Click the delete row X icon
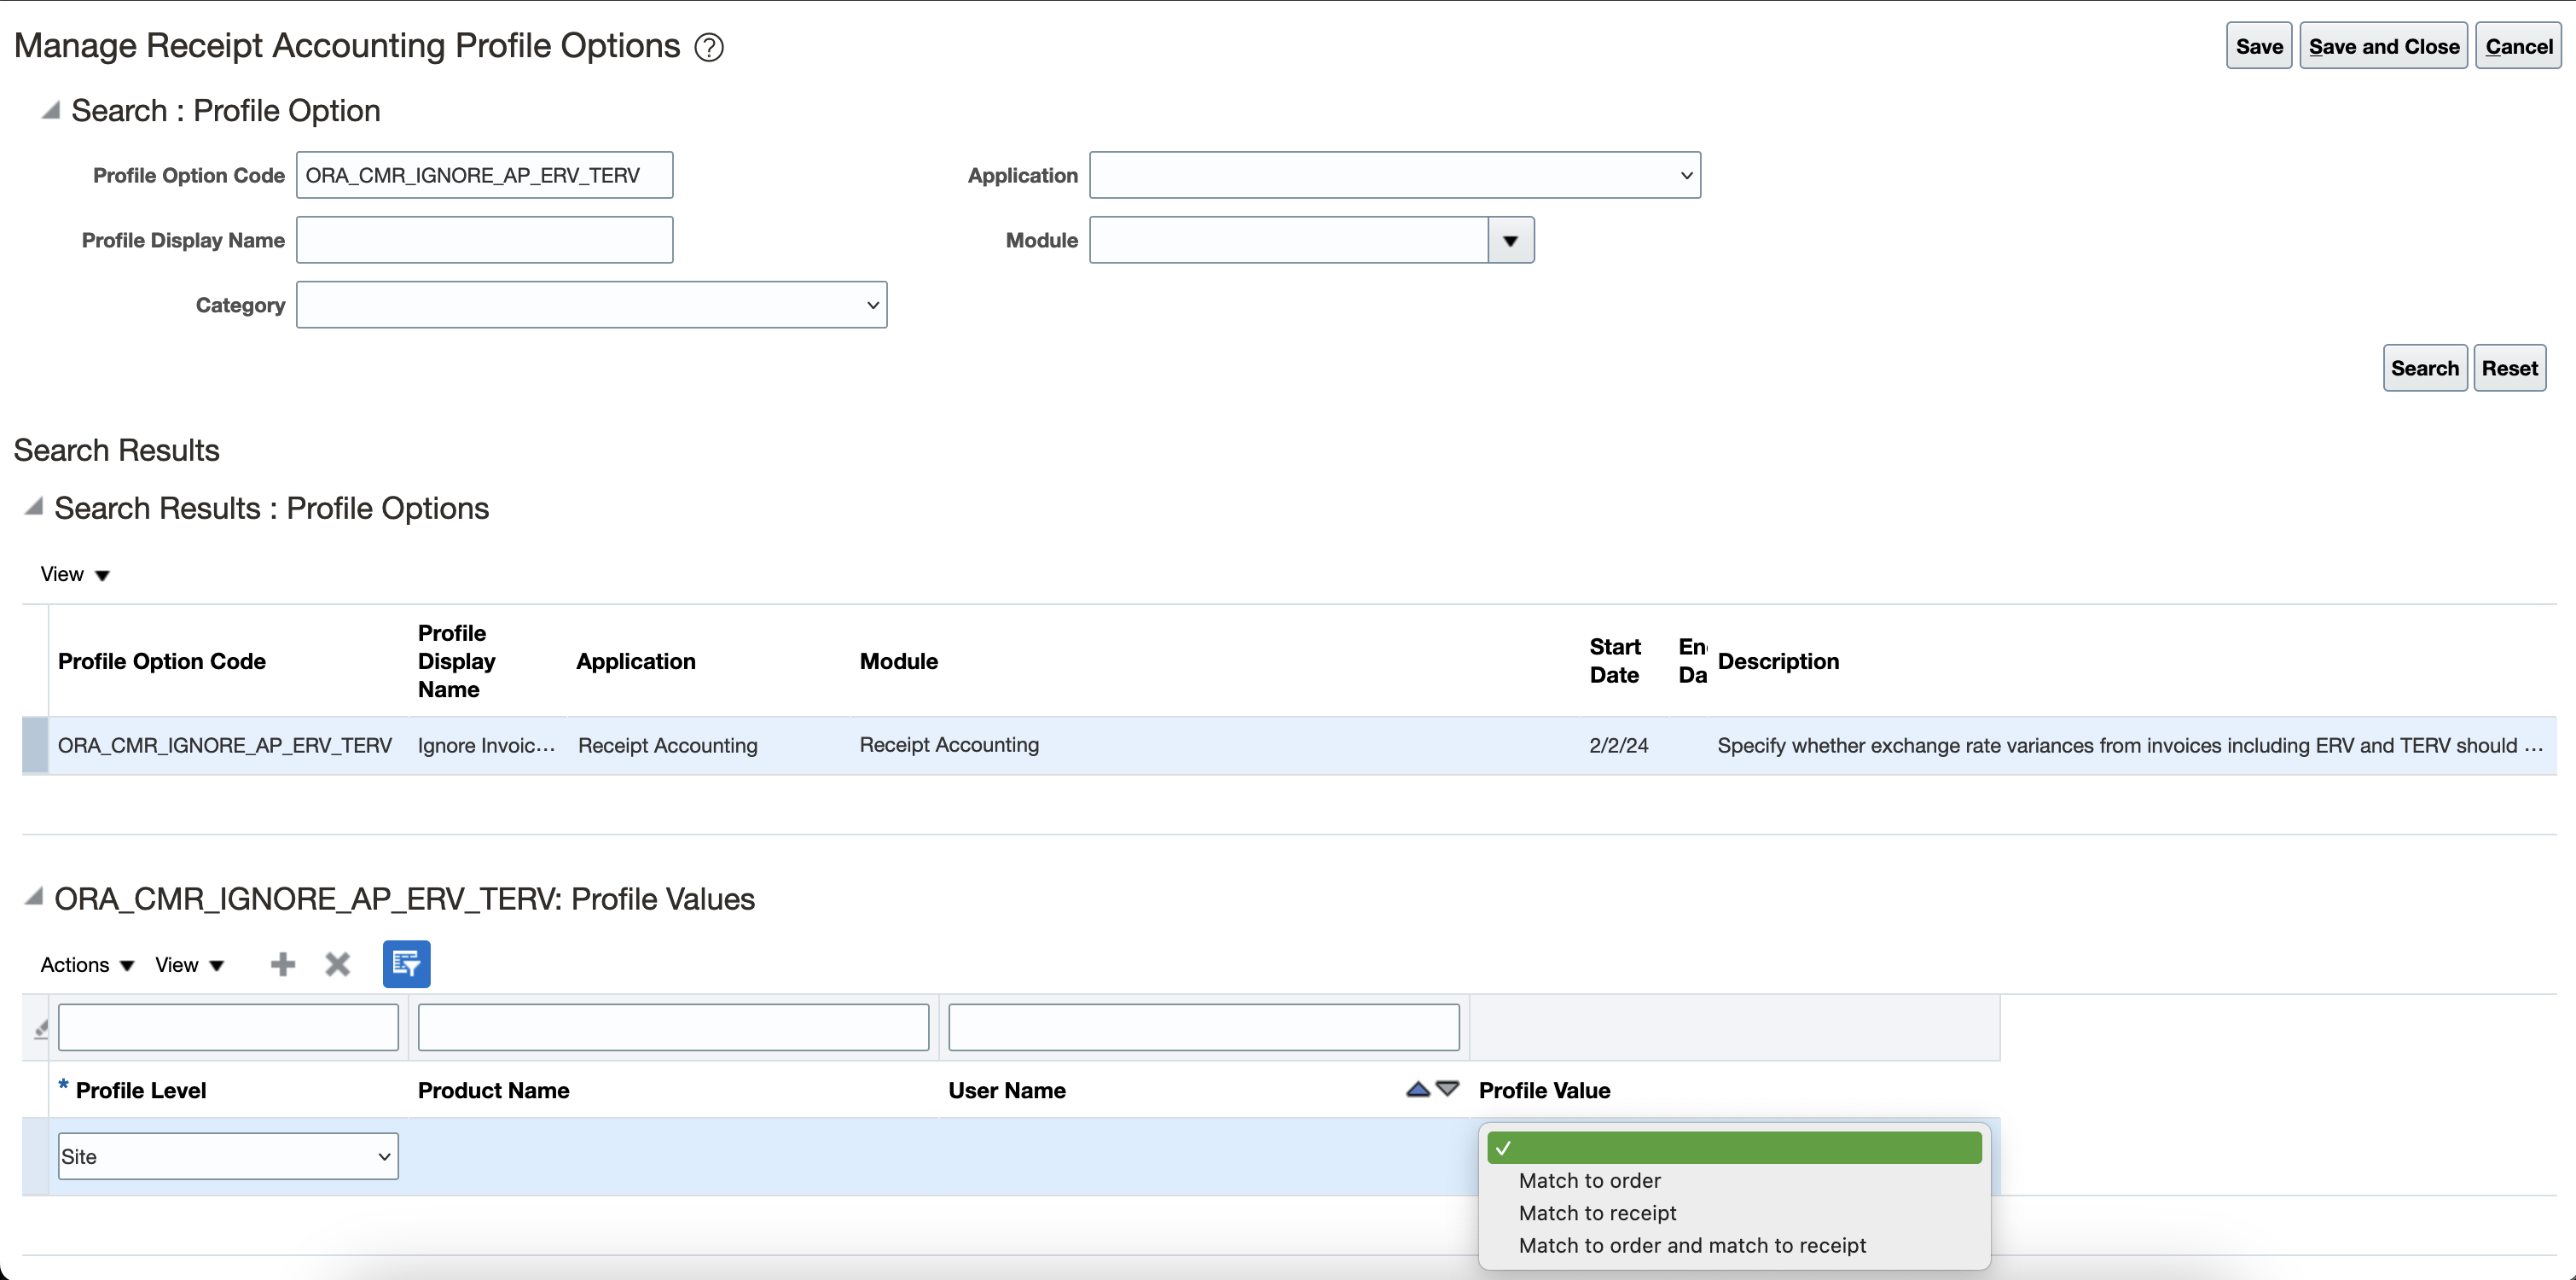 (337, 963)
